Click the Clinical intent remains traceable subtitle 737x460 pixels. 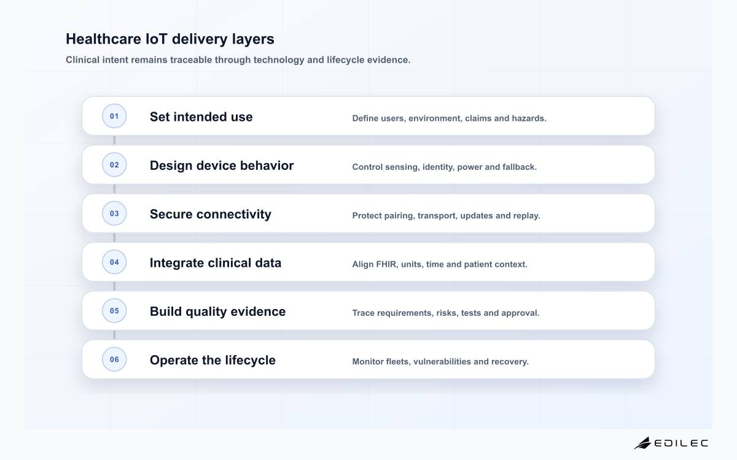238,59
